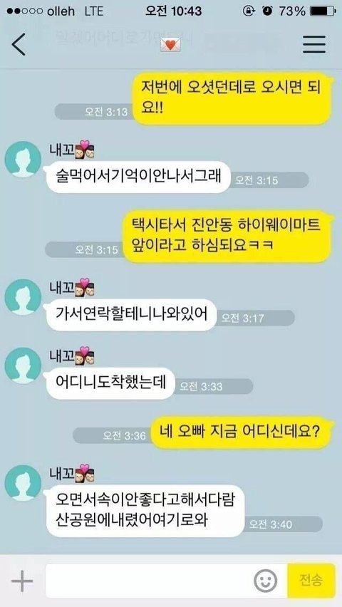This screenshot has width=342, height=607.
Task: Select the white bubble 가서연락할테니나와있어
Action: click(x=130, y=315)
